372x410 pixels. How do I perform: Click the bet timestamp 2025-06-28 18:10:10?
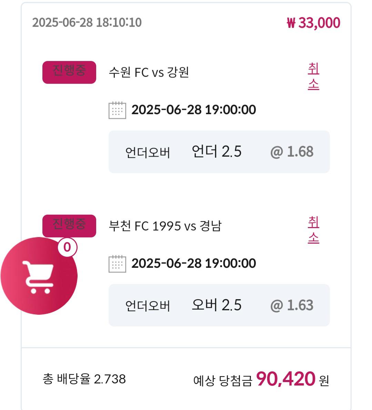[87, 22]
